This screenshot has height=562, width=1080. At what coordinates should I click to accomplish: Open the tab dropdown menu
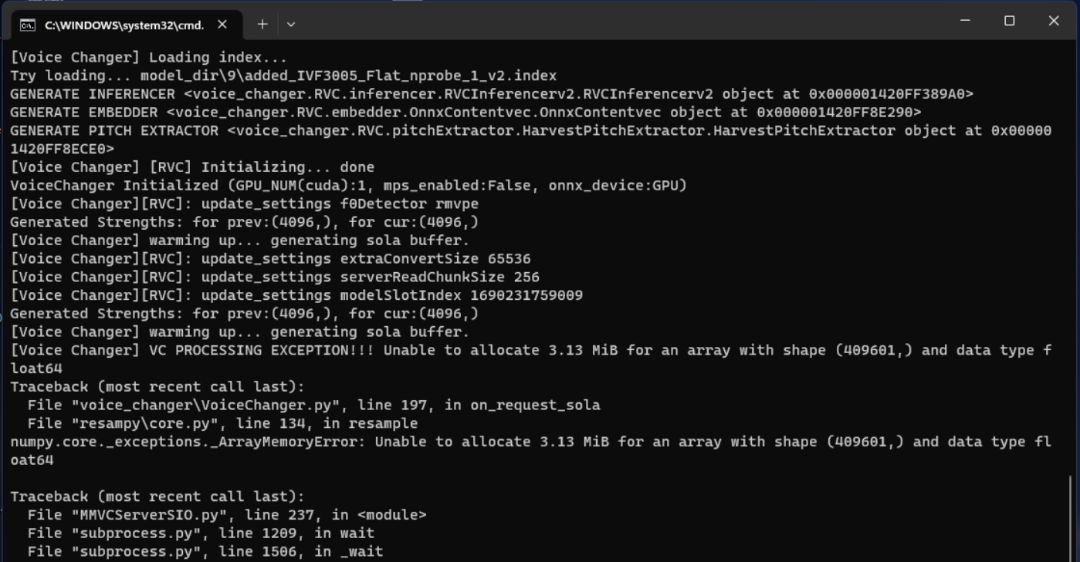[291, 24]
